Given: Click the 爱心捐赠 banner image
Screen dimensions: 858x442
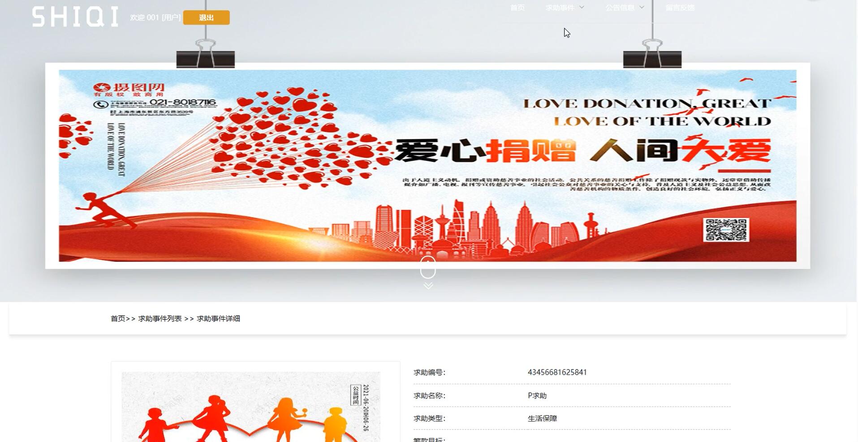Looking at the screenshot, I should point(427,166).
